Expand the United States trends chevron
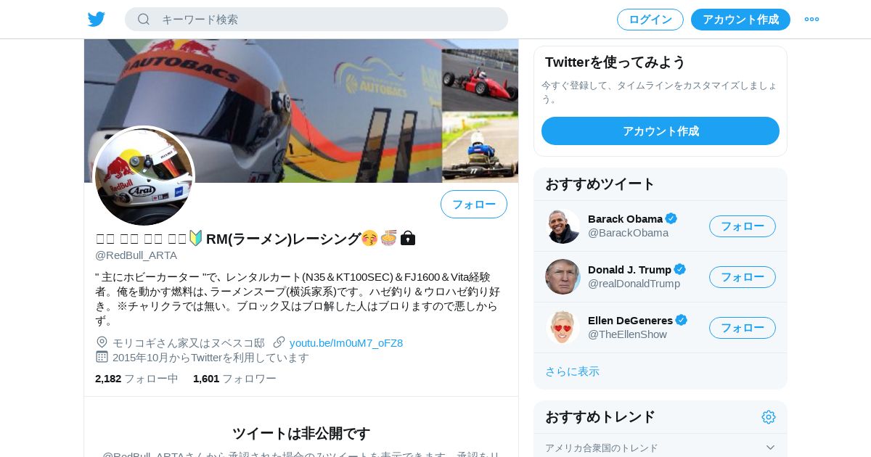871x457 pixels. pos(770,448)
